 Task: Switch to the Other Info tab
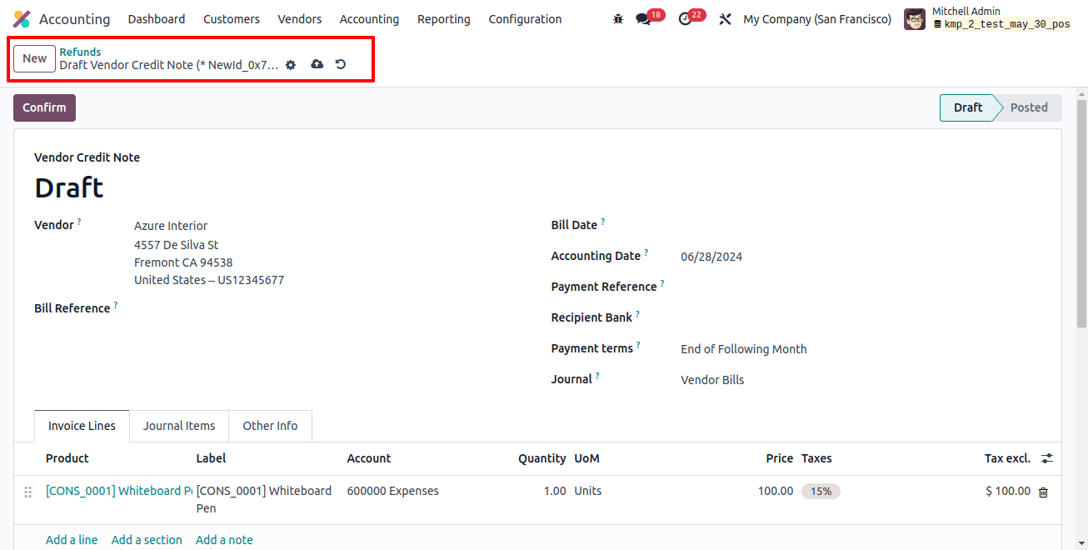pos(270,426)
